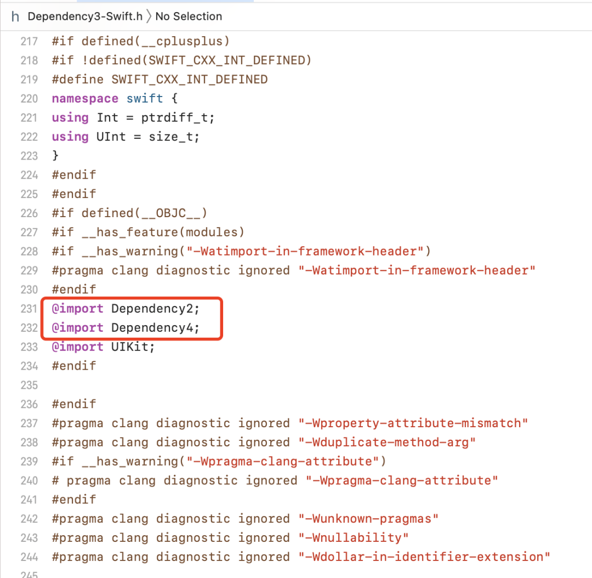Click the header file icon in the breadcrumb
Image resolution: width=592 pixels, height=578 pixels.
pos(15,16)
